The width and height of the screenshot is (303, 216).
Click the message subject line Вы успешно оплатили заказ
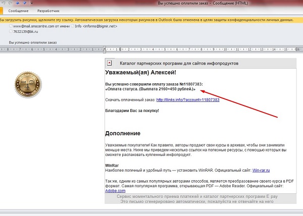(x=33, y=42)
